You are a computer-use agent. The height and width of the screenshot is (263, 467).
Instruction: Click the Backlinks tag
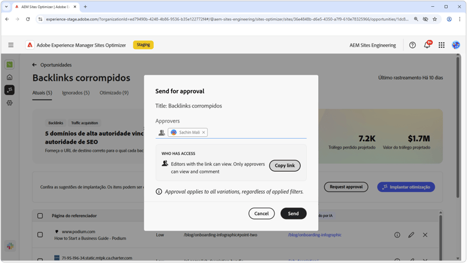click(55, 123)
